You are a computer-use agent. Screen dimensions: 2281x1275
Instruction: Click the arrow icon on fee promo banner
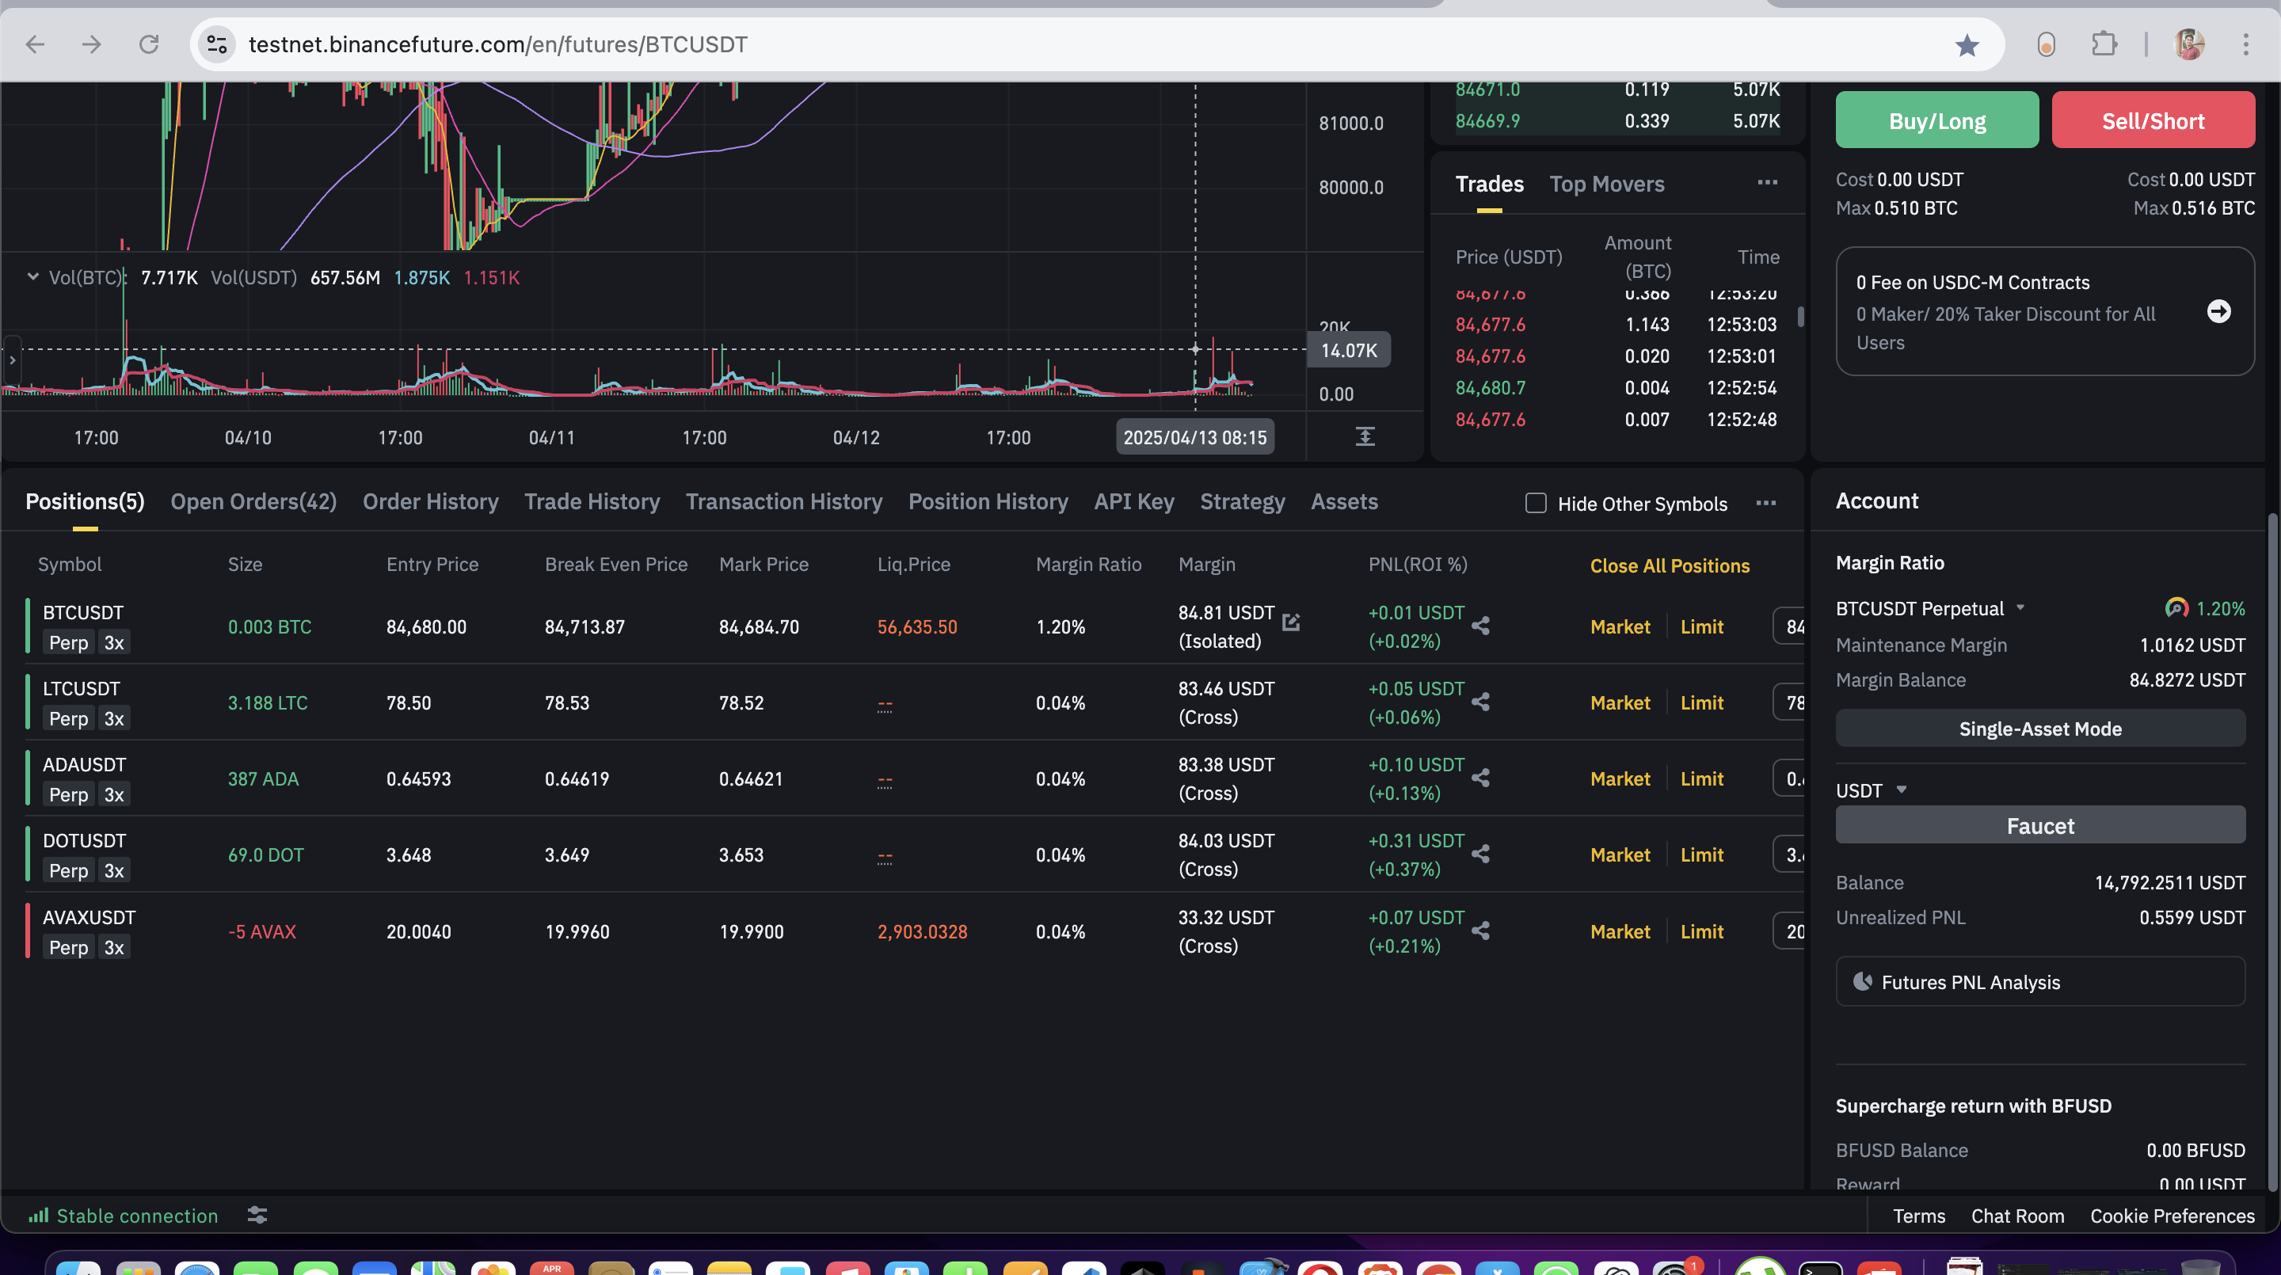[x=2218, y=312]
